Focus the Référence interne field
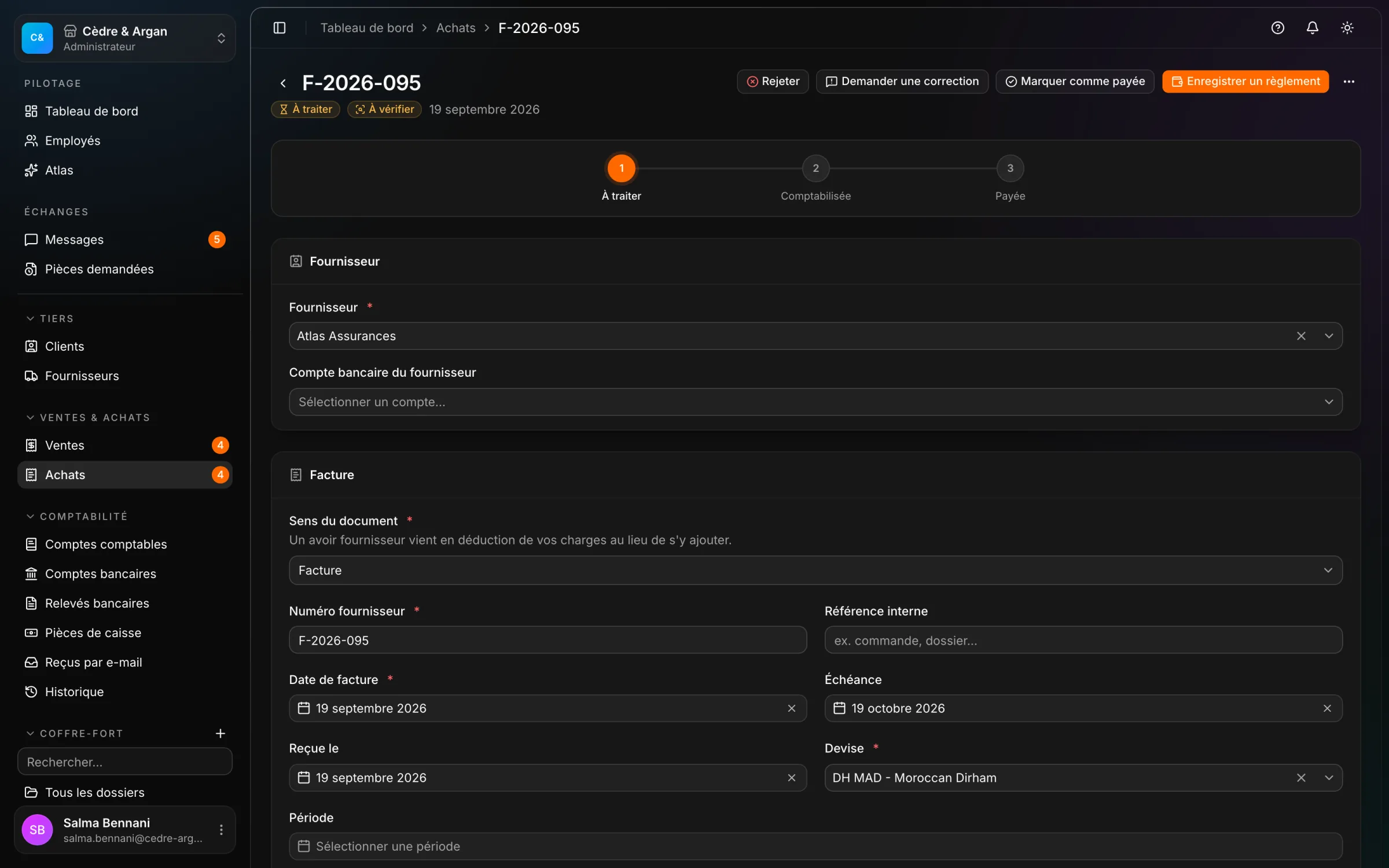The image size is (1389, 868). click(x=1083, y=640)
